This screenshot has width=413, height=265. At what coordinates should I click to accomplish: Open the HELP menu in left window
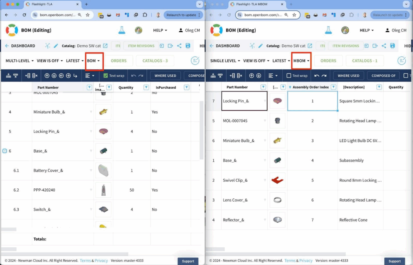click(x=163, y=30)
